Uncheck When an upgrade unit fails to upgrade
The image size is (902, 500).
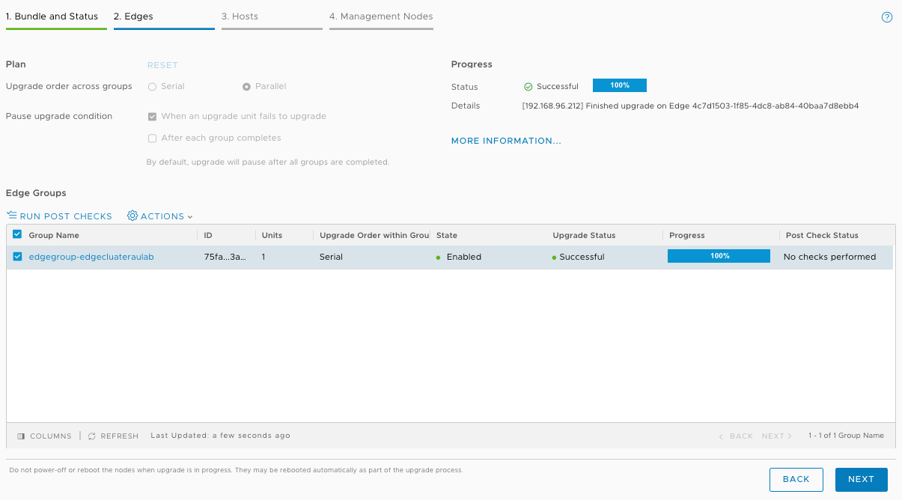[x=152, y=116]
